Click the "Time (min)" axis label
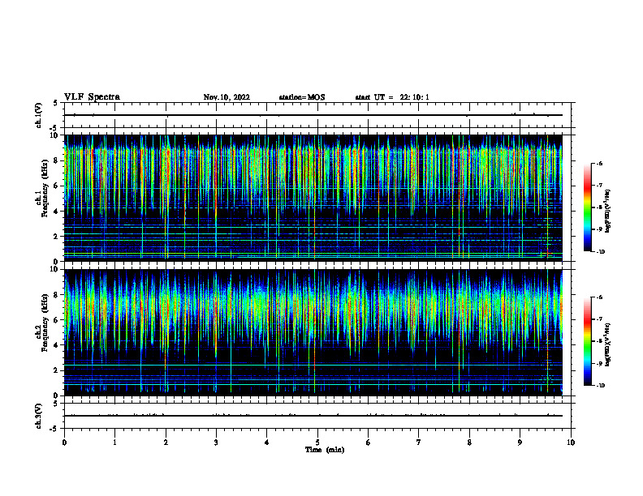Viewport: 643px width, 496px height. 325,450
